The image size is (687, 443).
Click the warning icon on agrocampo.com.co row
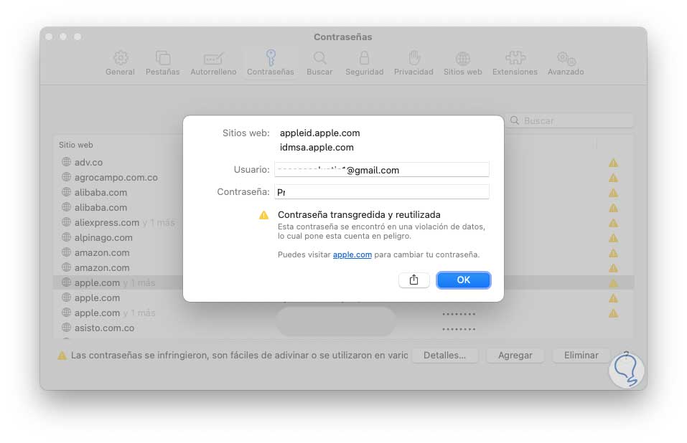coord(613,178)
